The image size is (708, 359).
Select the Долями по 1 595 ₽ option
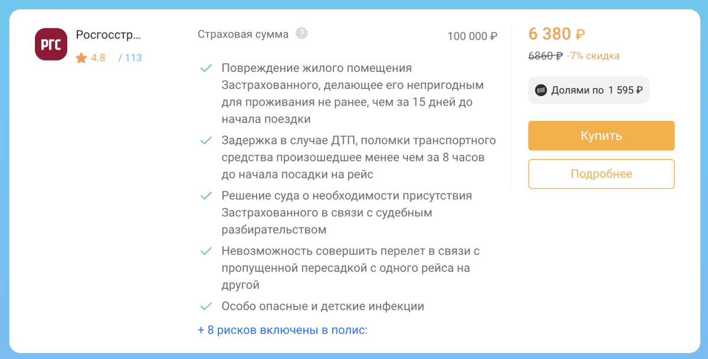click(x=589, y=91)
